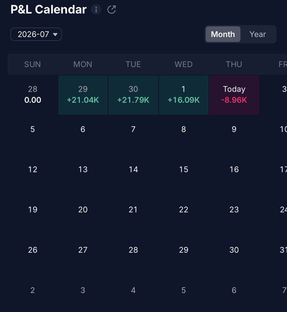Pick calendar day 26

32,250
